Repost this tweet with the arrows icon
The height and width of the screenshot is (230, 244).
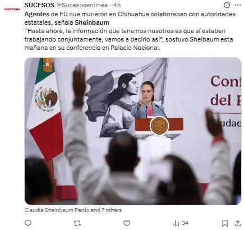coord(77,223)
